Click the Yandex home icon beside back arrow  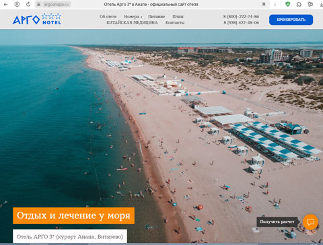pyautogui.click(x=17, y=4)
